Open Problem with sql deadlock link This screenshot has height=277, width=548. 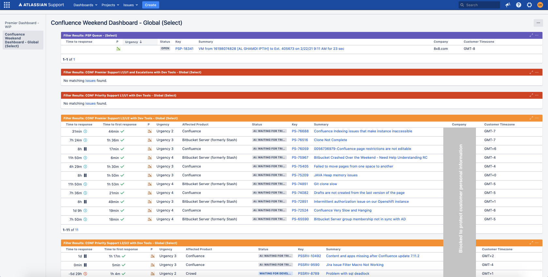pyautogui.click(x=348, y=274)
